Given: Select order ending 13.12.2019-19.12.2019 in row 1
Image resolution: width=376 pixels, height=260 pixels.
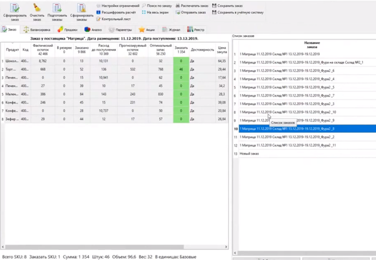Looking at the screenshot, I should 308,54.
